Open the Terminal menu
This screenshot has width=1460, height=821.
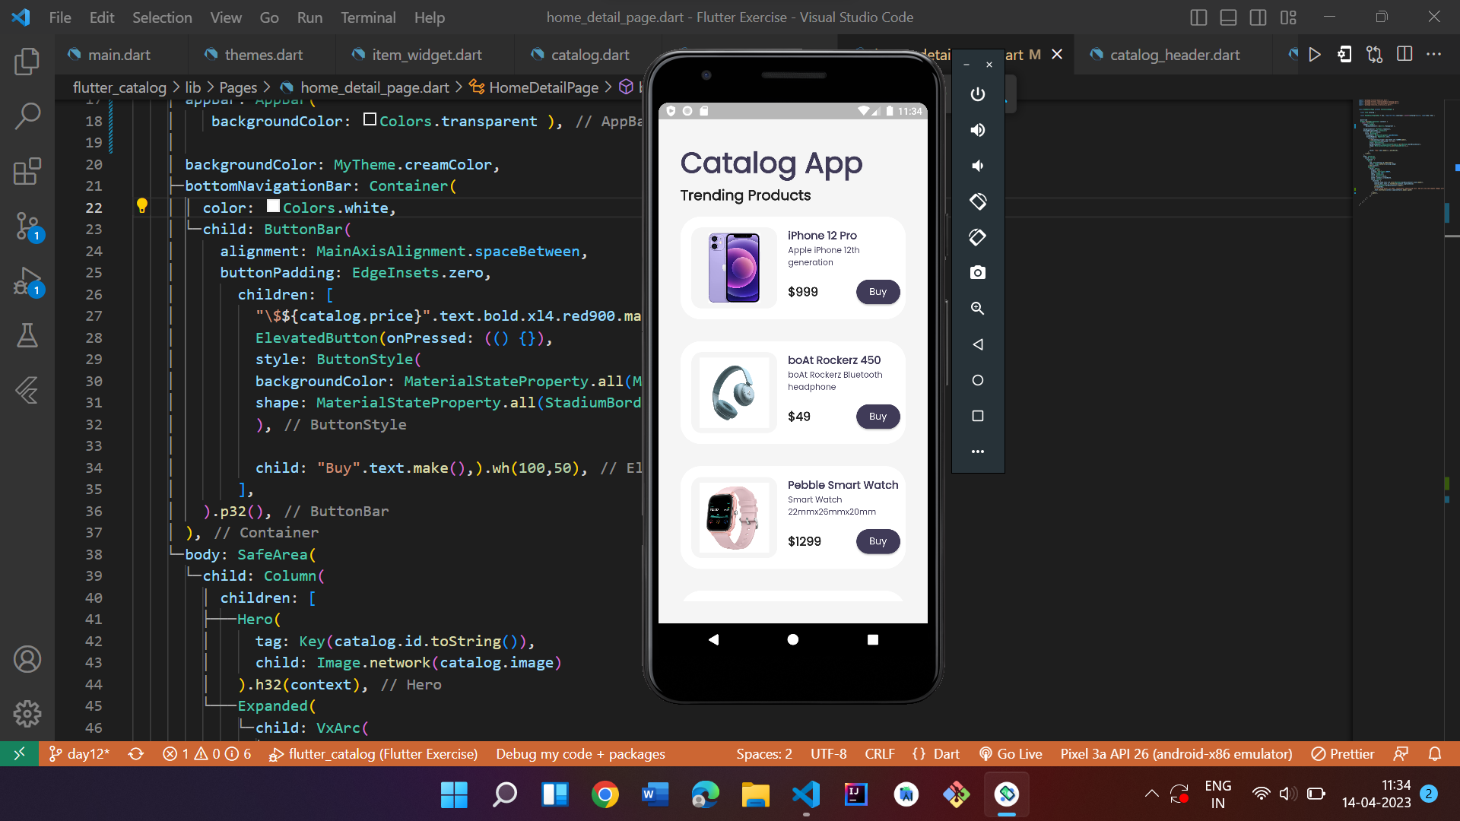pos(368,17)
